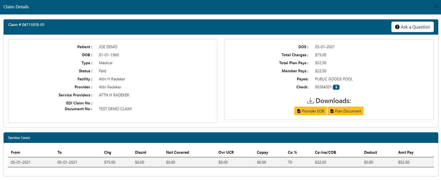Click the Medical type value

pos(106,63)
